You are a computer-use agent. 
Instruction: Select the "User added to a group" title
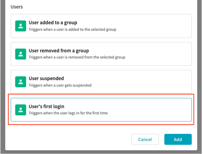point(53,23)
